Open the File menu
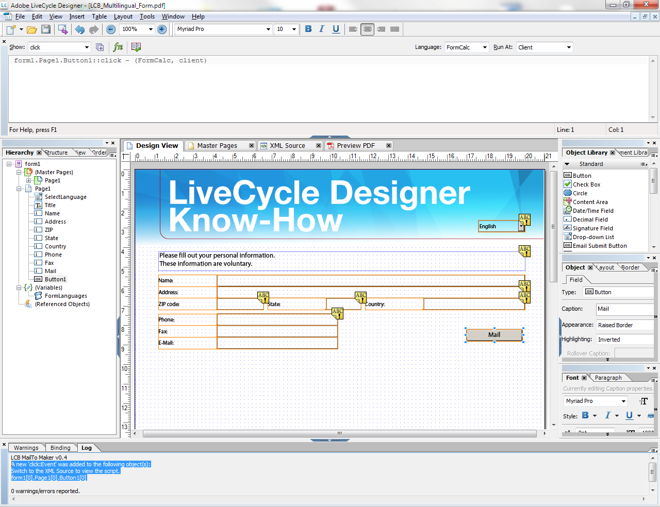Viewport: 660px width, 507px height. click(20, 16)
